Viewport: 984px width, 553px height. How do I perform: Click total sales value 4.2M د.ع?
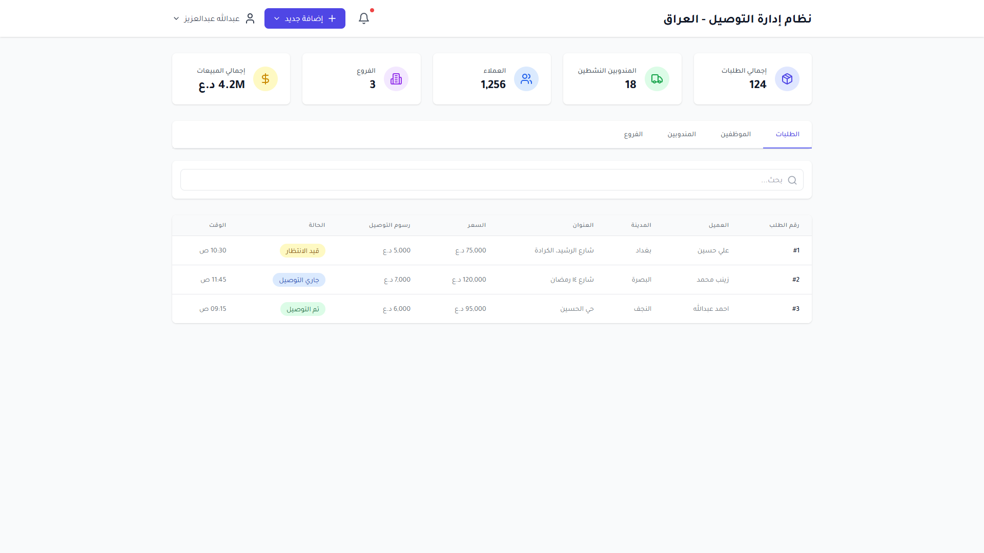(222, 84)
